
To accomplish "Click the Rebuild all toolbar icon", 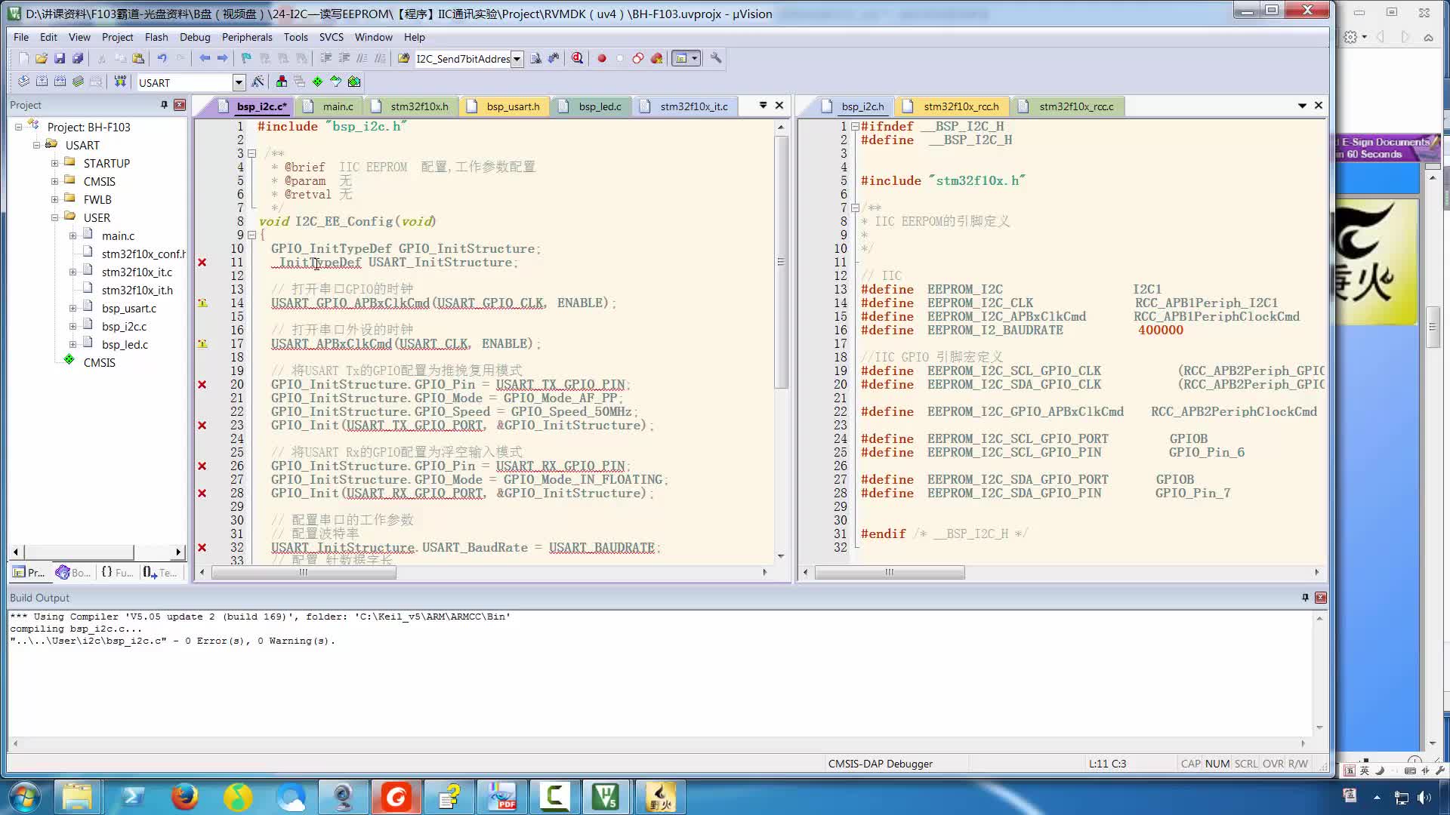I will [x=60, y=81].
